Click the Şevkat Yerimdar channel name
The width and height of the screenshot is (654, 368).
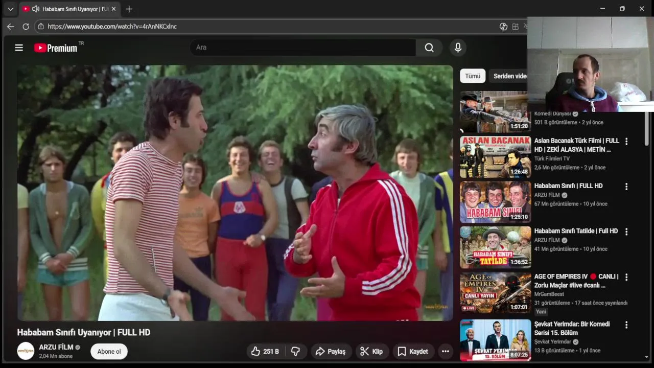(553, 341)
